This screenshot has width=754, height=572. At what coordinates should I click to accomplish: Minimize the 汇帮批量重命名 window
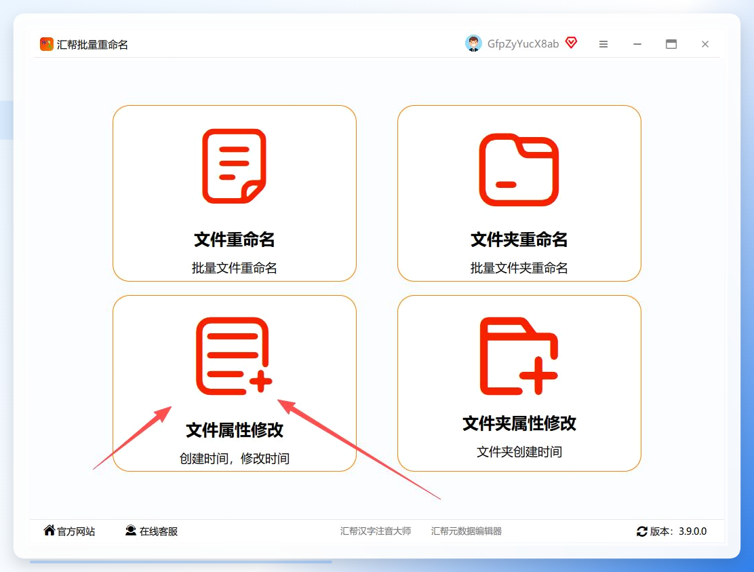pos(637,44)
